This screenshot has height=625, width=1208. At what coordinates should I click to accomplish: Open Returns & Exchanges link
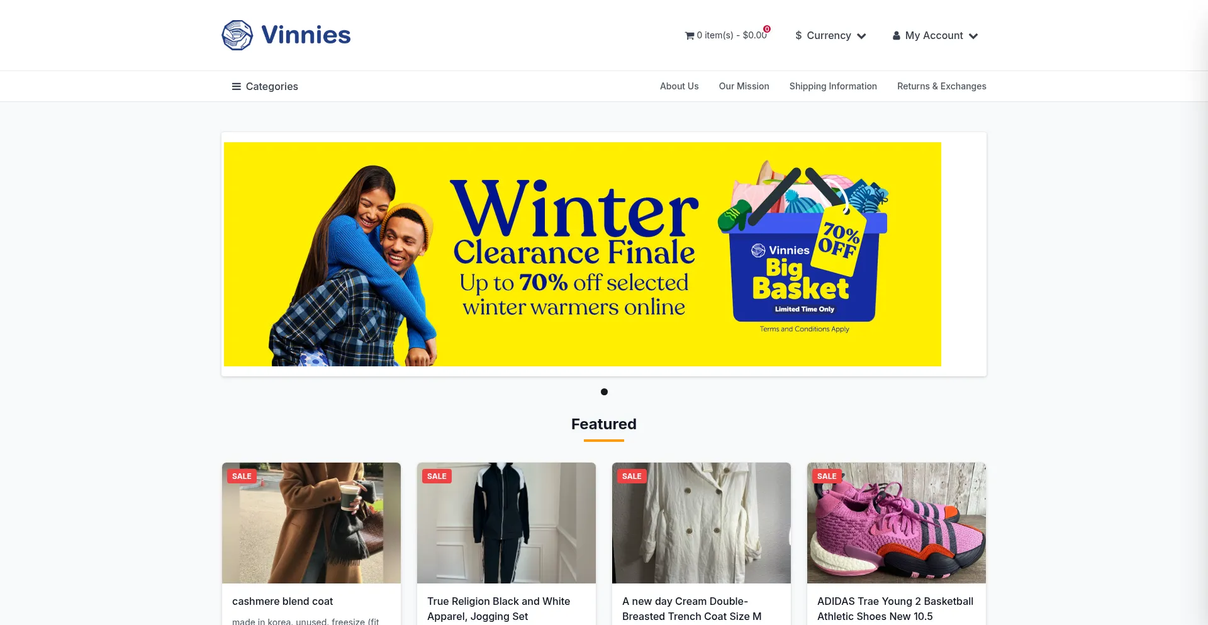tap(942, 86)
